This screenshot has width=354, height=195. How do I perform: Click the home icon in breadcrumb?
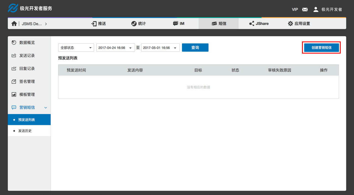14,24
